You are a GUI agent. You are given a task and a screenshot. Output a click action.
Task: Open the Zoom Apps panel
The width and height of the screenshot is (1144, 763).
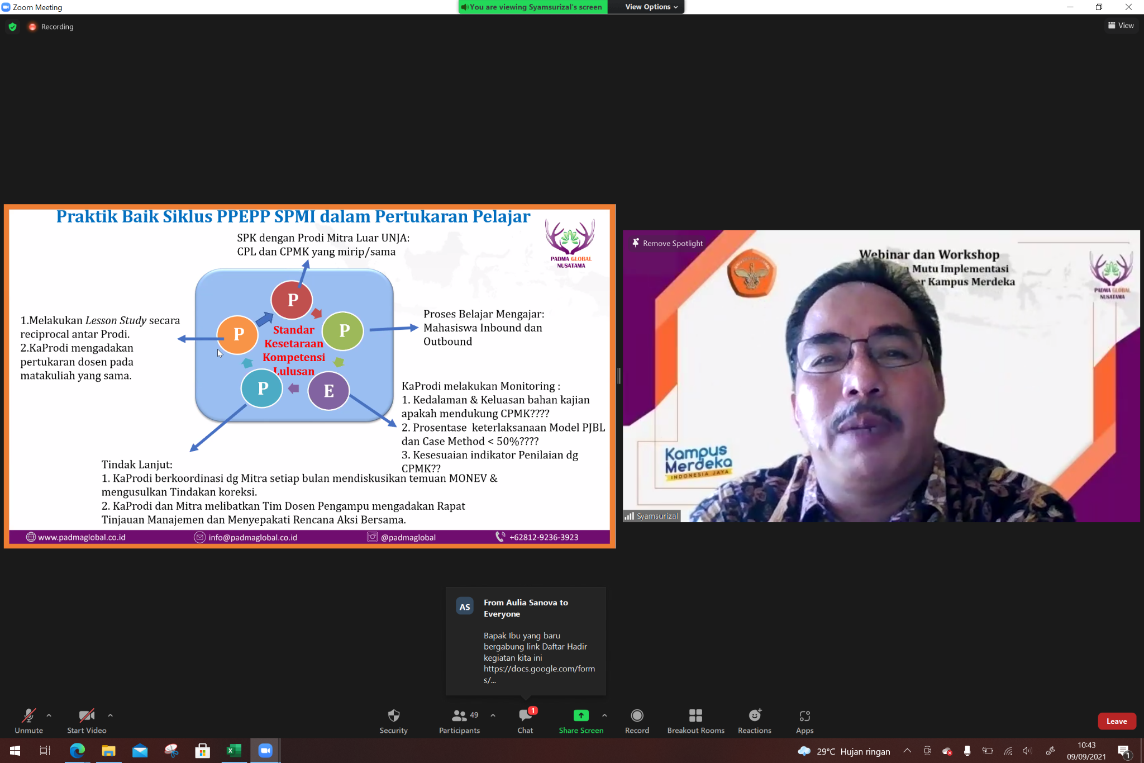coord(804,721)
